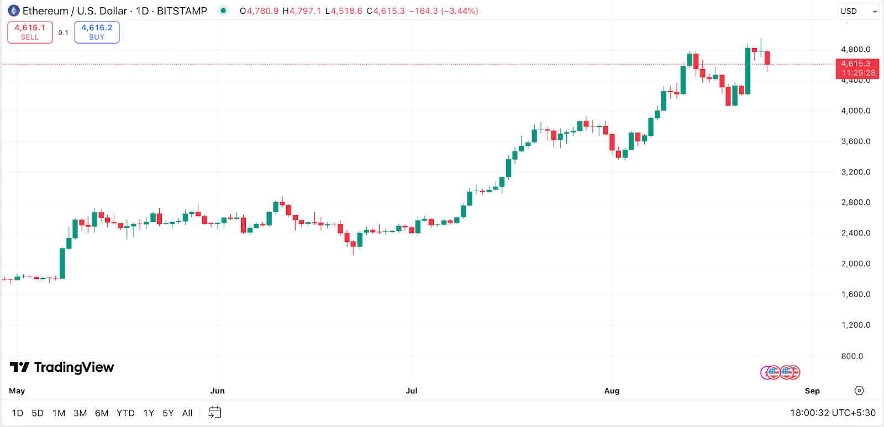Switch to the 1Y timeframe
The height and width of the screenshot is (427, 884).
coord(148,413)
